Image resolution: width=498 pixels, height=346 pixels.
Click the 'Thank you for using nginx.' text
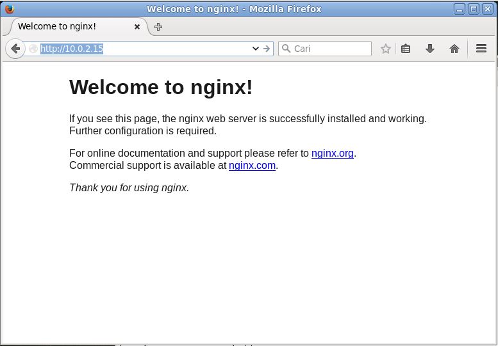point(129,187)
